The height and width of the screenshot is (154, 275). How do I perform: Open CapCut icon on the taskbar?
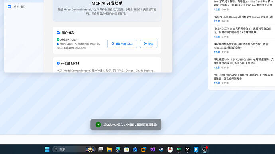[187, 149]
